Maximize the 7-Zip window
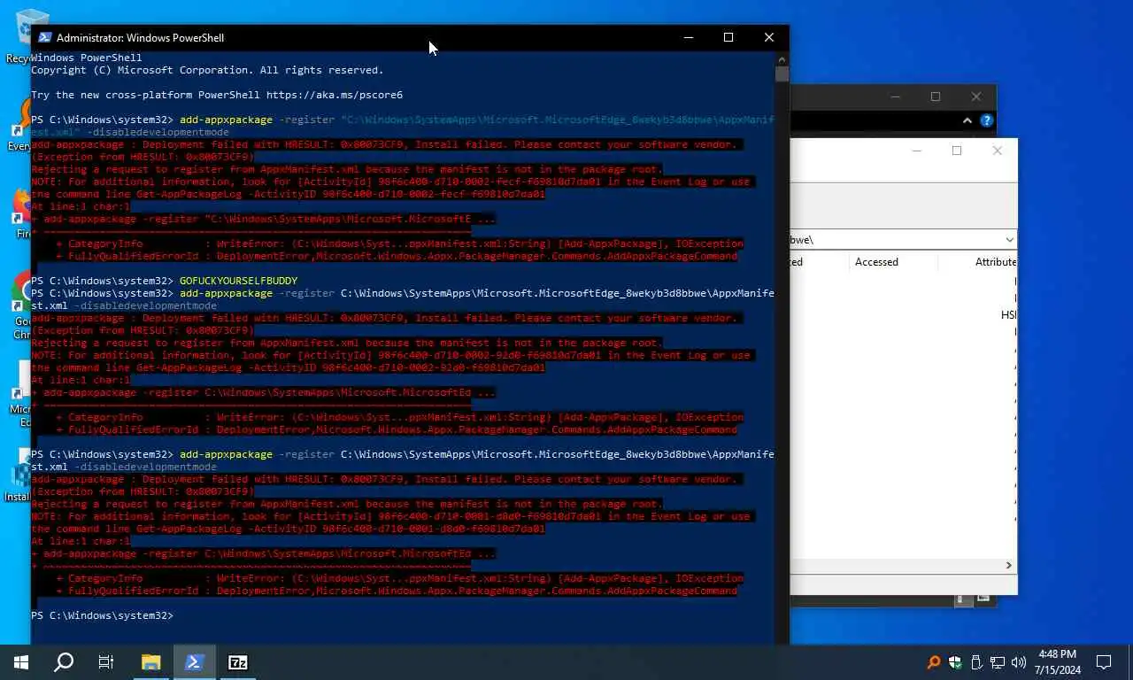The height and width of the screenshot is (680, 1133). [957, 151]
